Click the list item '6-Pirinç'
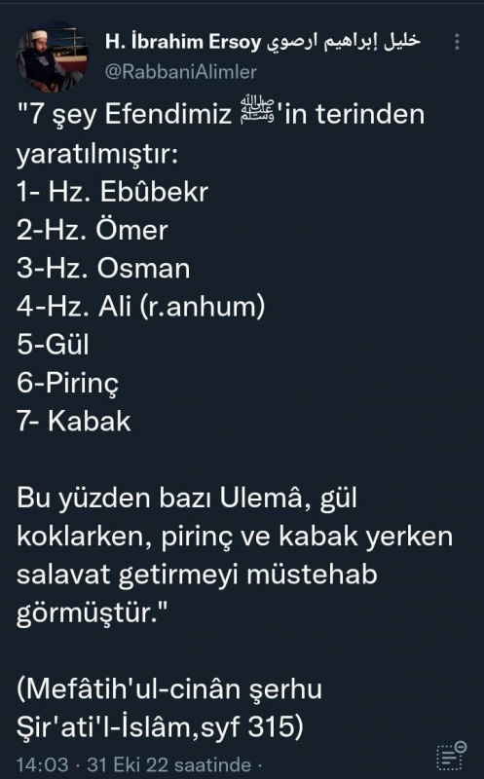Viewport: 484px width, 779px height. tap(67, 384)
